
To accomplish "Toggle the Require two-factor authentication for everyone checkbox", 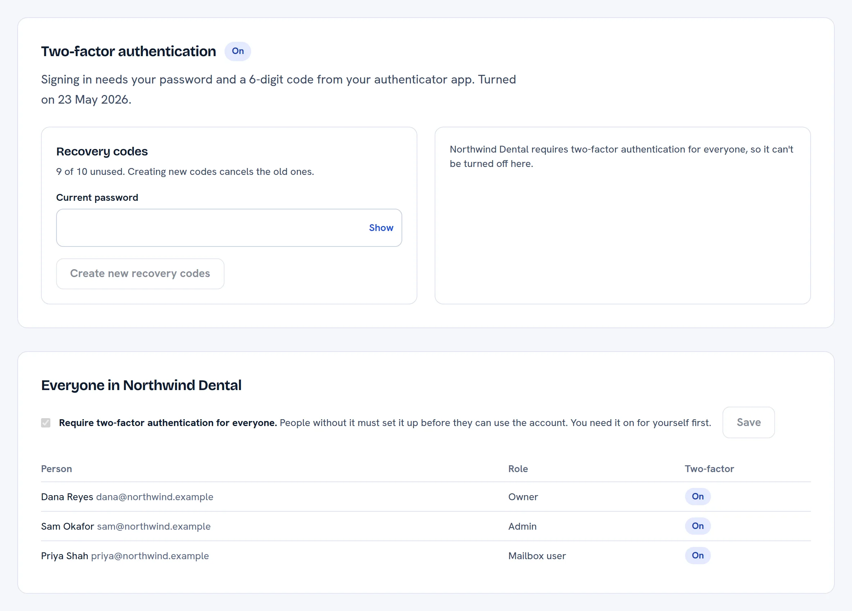I will [46, 423].
